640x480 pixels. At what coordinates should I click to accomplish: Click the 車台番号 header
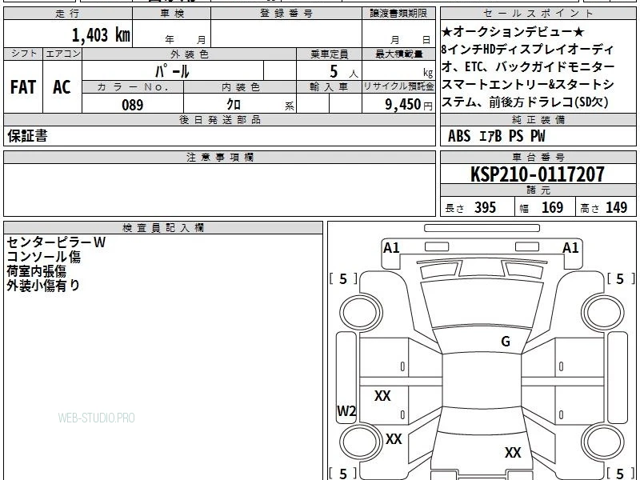(538, 157)
